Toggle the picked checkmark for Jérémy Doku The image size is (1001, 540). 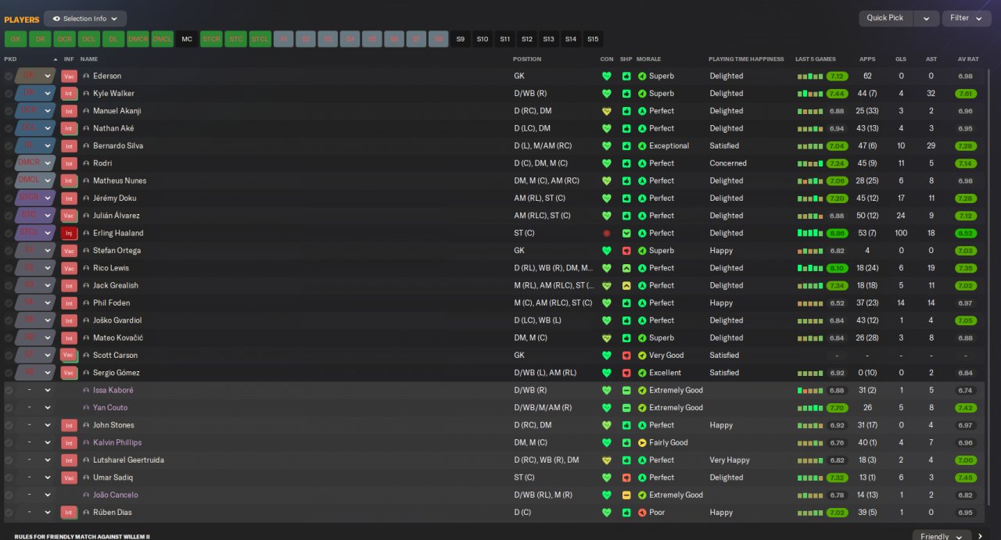point(9,198)
